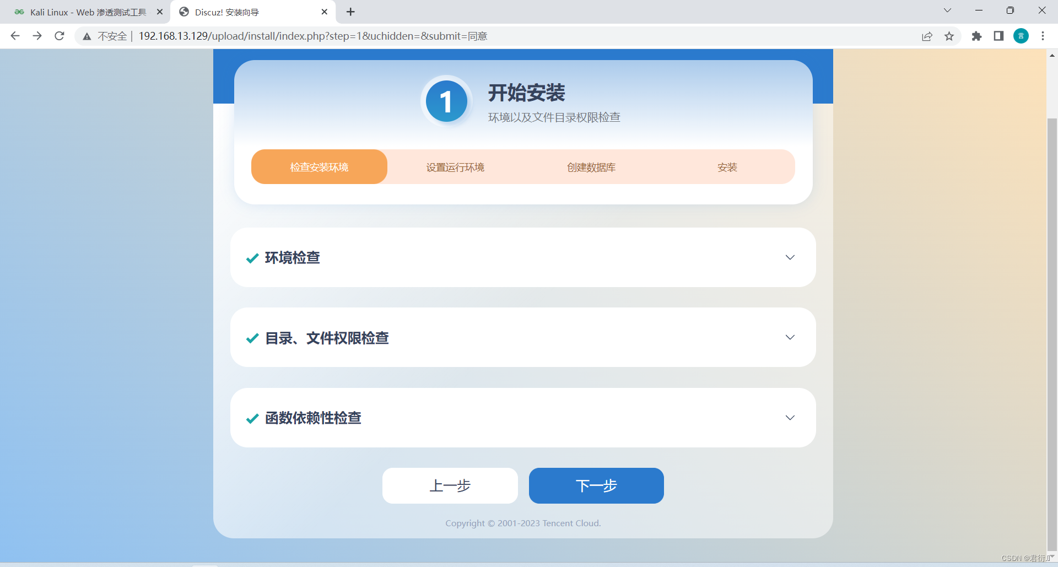Switch to the Kali Linux Web 渗透测试工具 tab

coord(85,12)
